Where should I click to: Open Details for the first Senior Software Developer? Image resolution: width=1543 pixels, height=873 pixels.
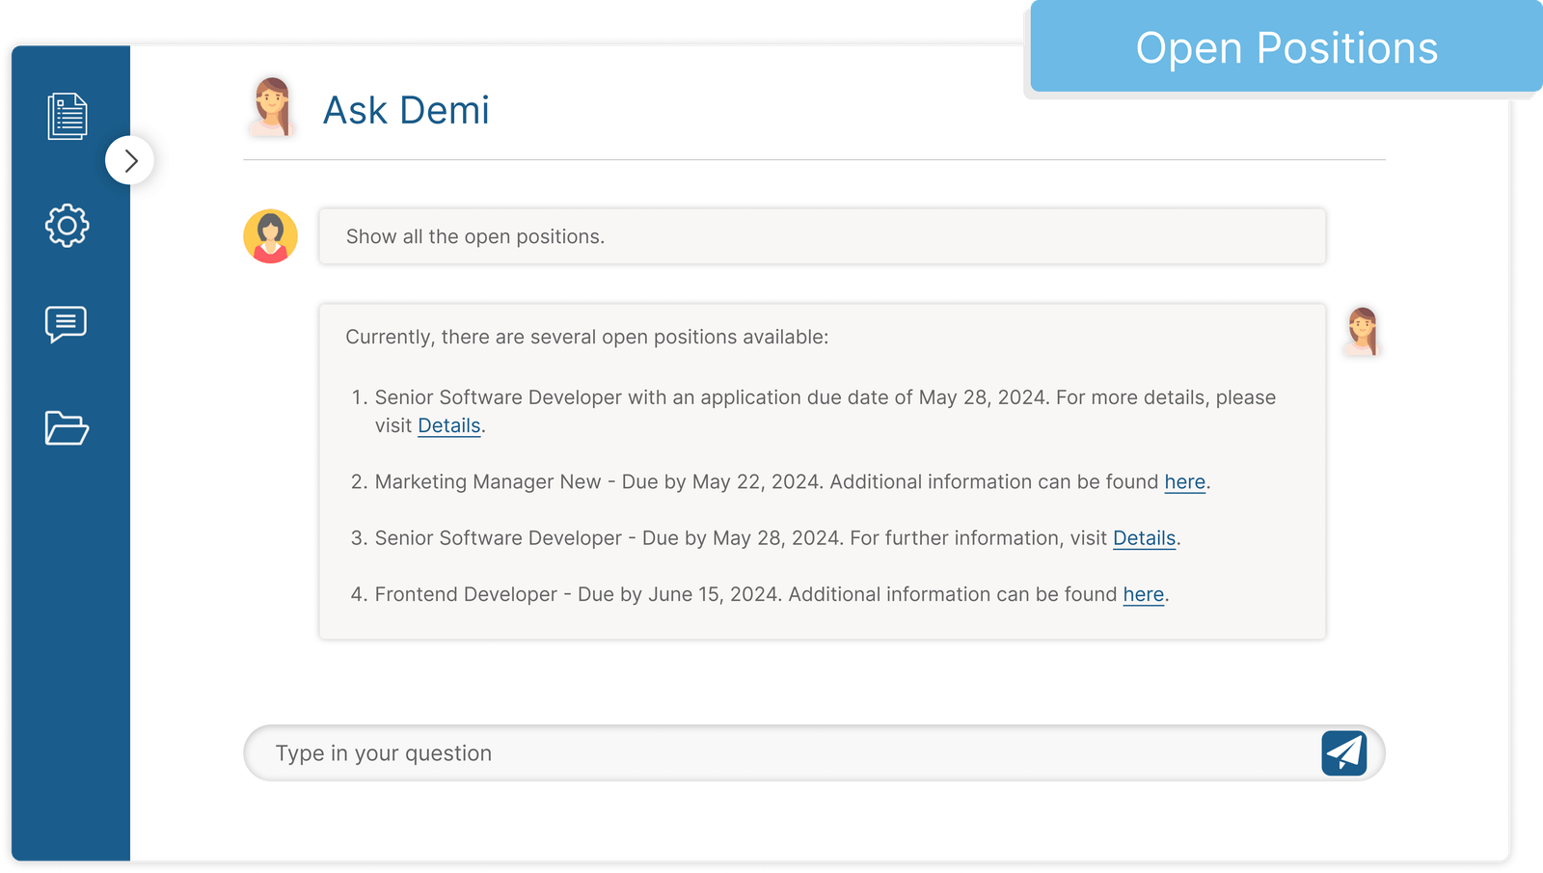pyautogui.click(x=448, y=425)
